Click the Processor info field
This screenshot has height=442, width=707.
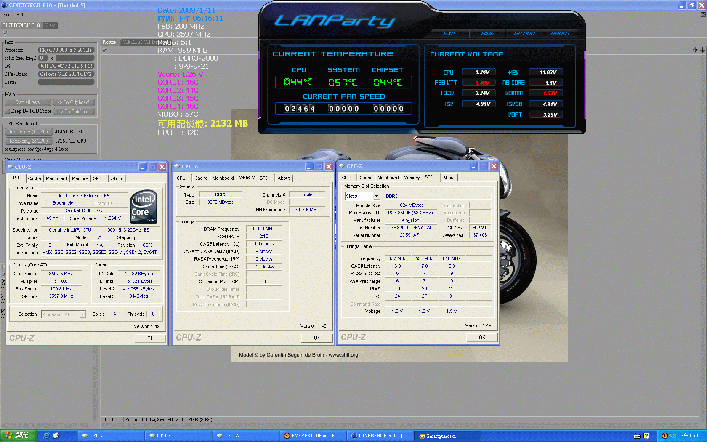point(66,50)
